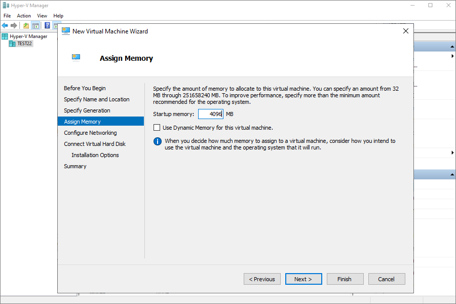
Task: Enable Use Dynamic Memory checkbox
Action: coord(157,127)
